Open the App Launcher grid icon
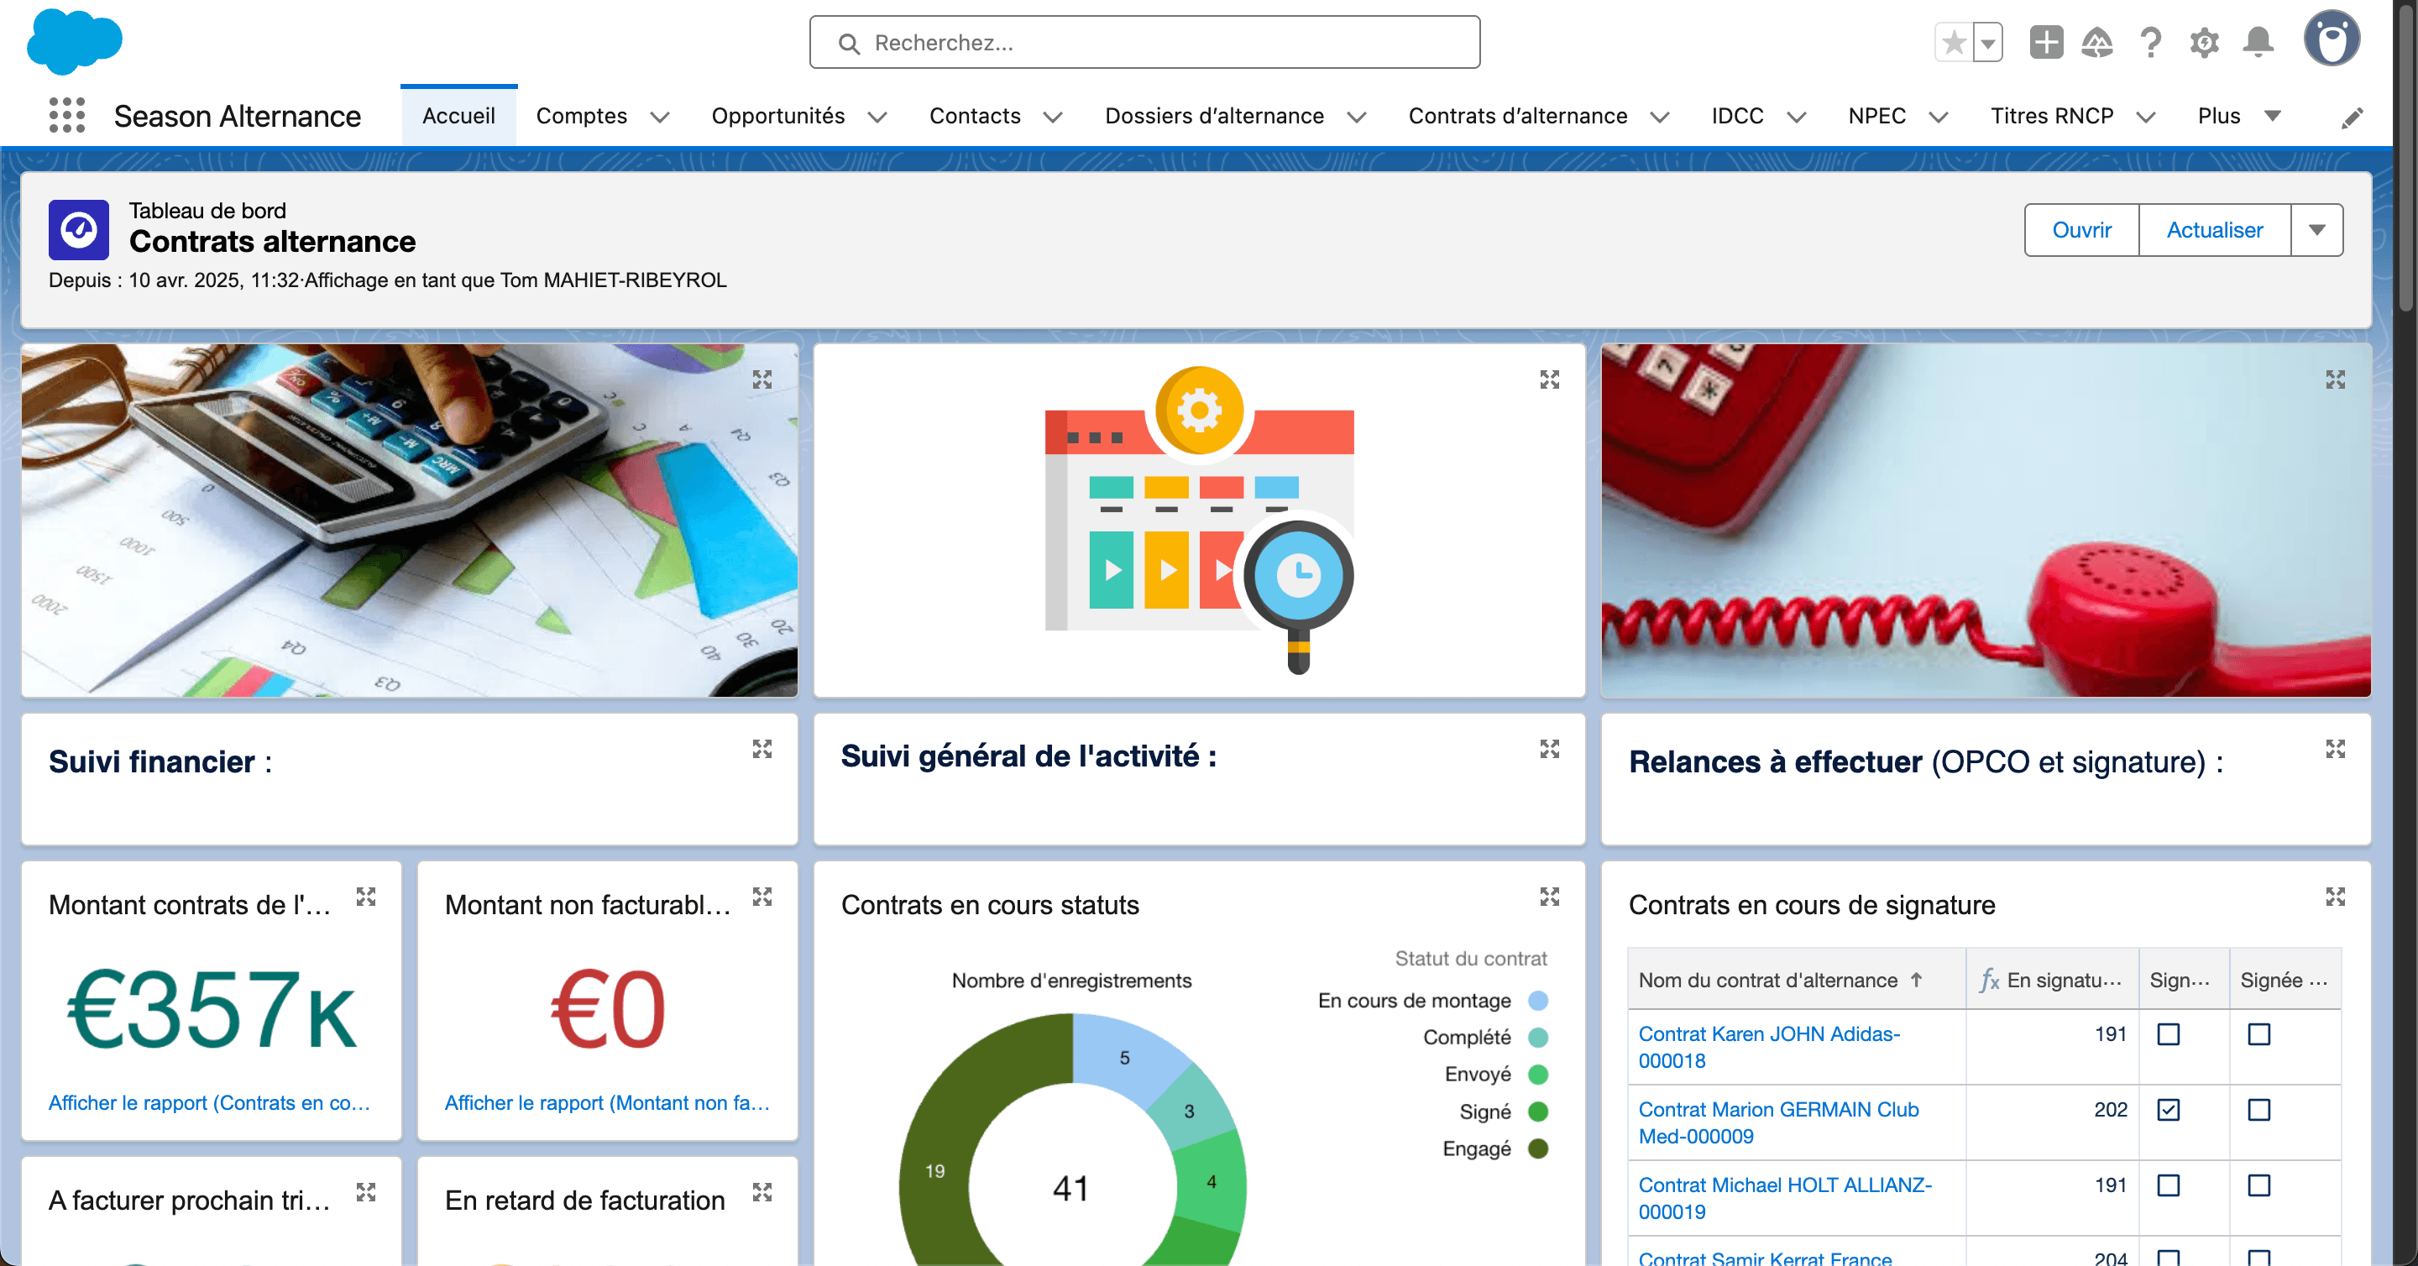The width and height of the screenshot is (2418, 1266). pos(66,115)
